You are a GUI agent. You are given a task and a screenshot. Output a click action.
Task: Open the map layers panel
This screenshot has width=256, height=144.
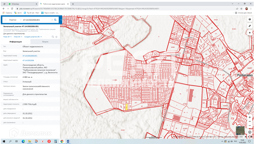pos(250,19)
